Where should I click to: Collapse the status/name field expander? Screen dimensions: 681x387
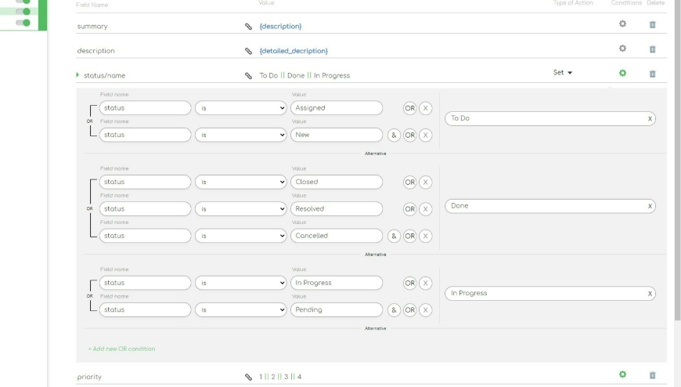78,75
